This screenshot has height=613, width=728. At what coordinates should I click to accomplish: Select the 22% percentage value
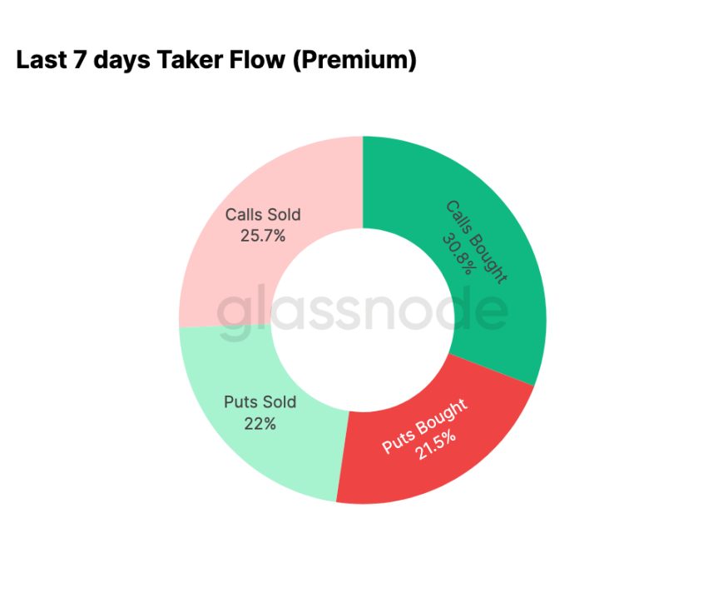pos(260,423)
